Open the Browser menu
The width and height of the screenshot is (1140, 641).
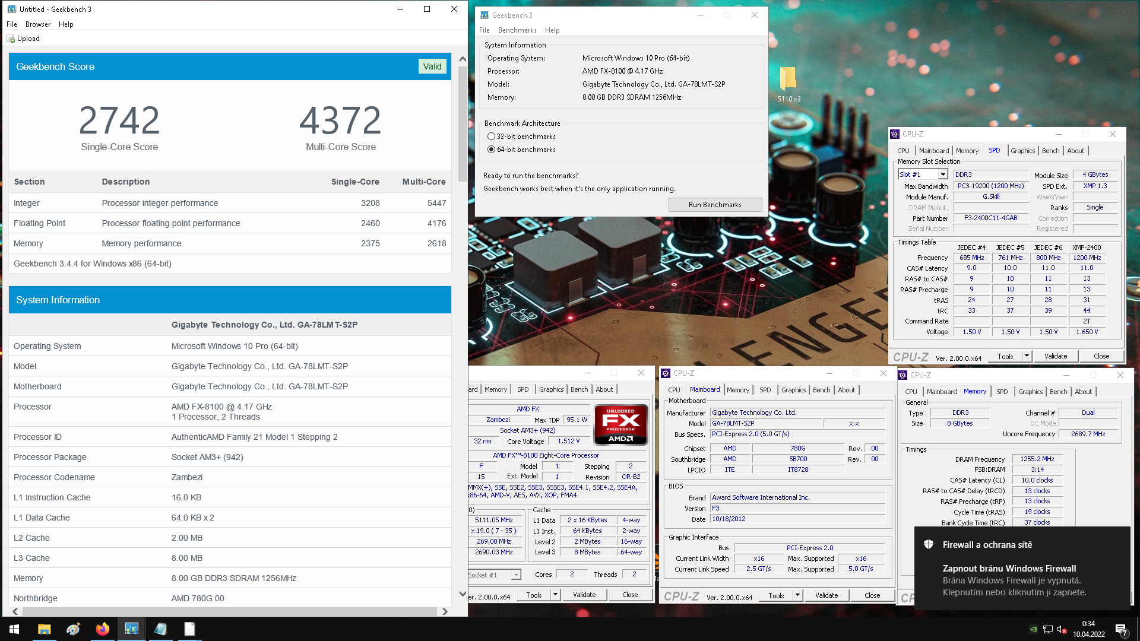tap(38, 24)
